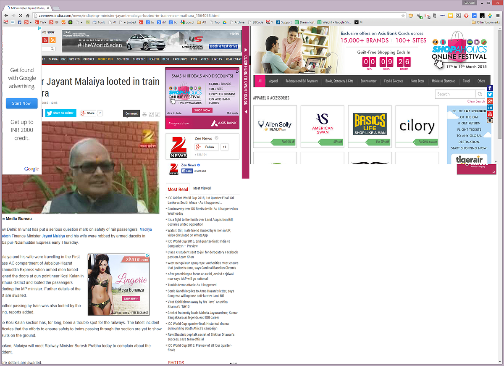Click the LinkedIn icon in the side social bar
Screen dimensions: 504x366
click(490, 108)
